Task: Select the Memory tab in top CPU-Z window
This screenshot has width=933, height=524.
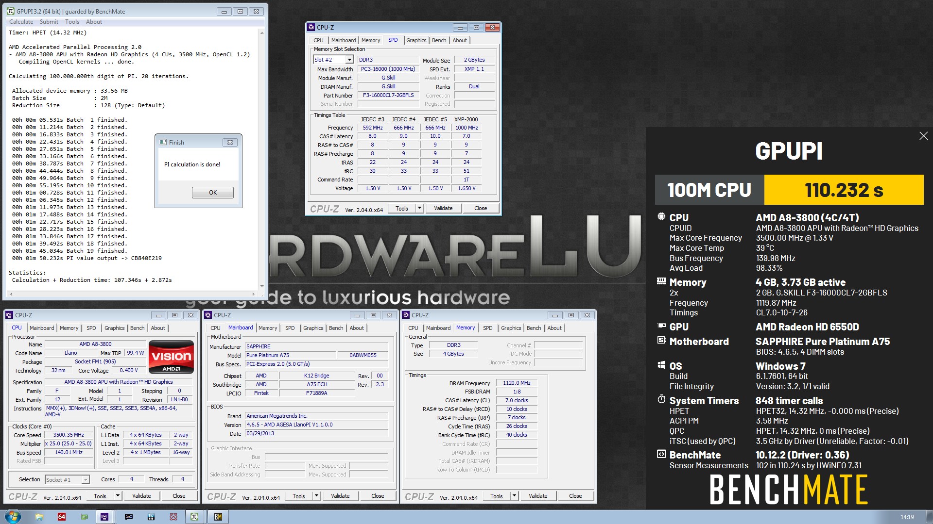Action: (x=371, y=40)
